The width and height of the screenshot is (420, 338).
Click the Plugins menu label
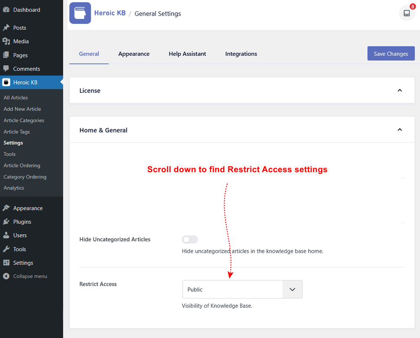click(22, 222)
